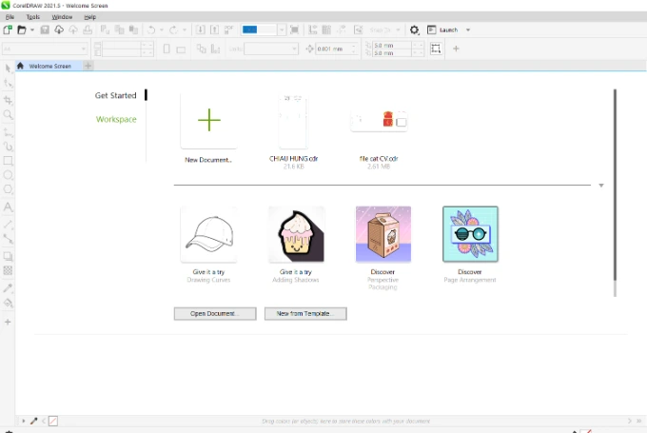
Task: Expand the Redo history dropdown
Action: (184, 30)
